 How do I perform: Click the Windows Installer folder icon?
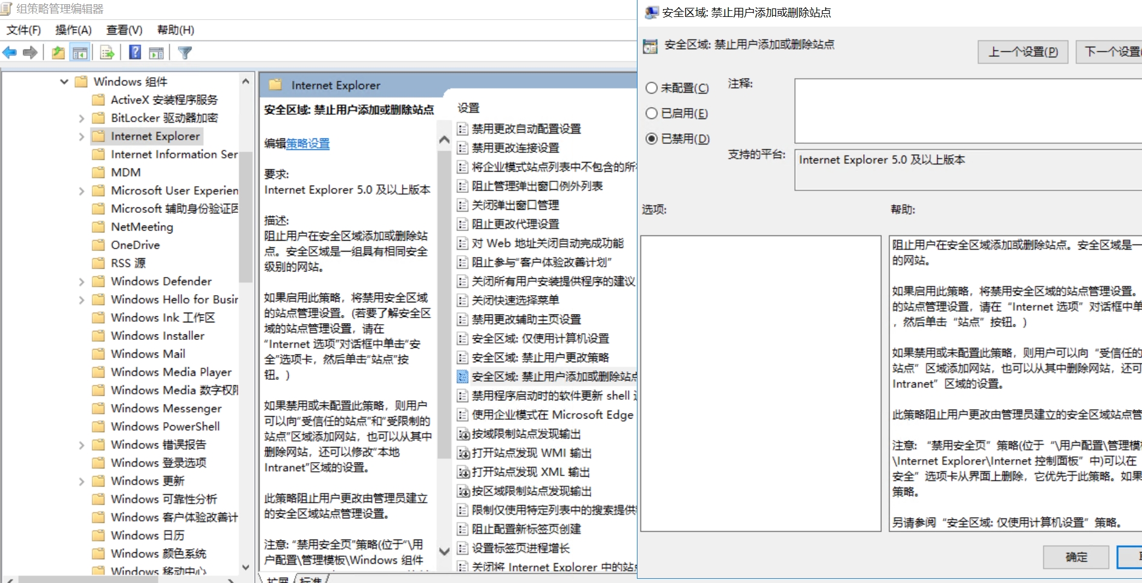[x=98, y=336]
